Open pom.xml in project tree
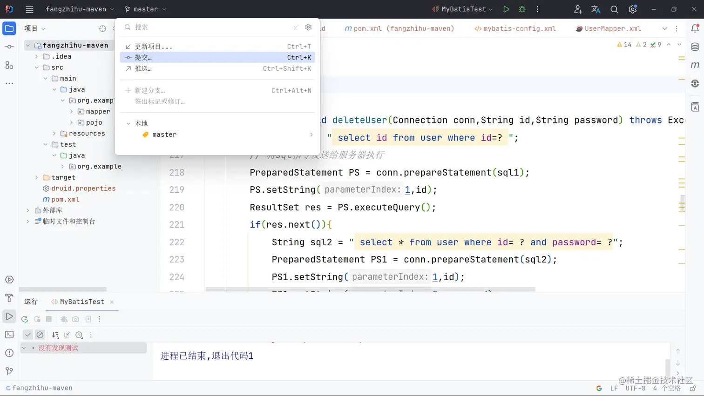 coord(65,199)
